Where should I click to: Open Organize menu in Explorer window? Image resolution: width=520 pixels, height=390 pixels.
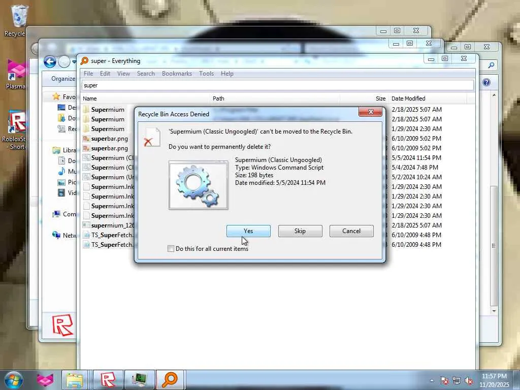[x=63, y=79]
